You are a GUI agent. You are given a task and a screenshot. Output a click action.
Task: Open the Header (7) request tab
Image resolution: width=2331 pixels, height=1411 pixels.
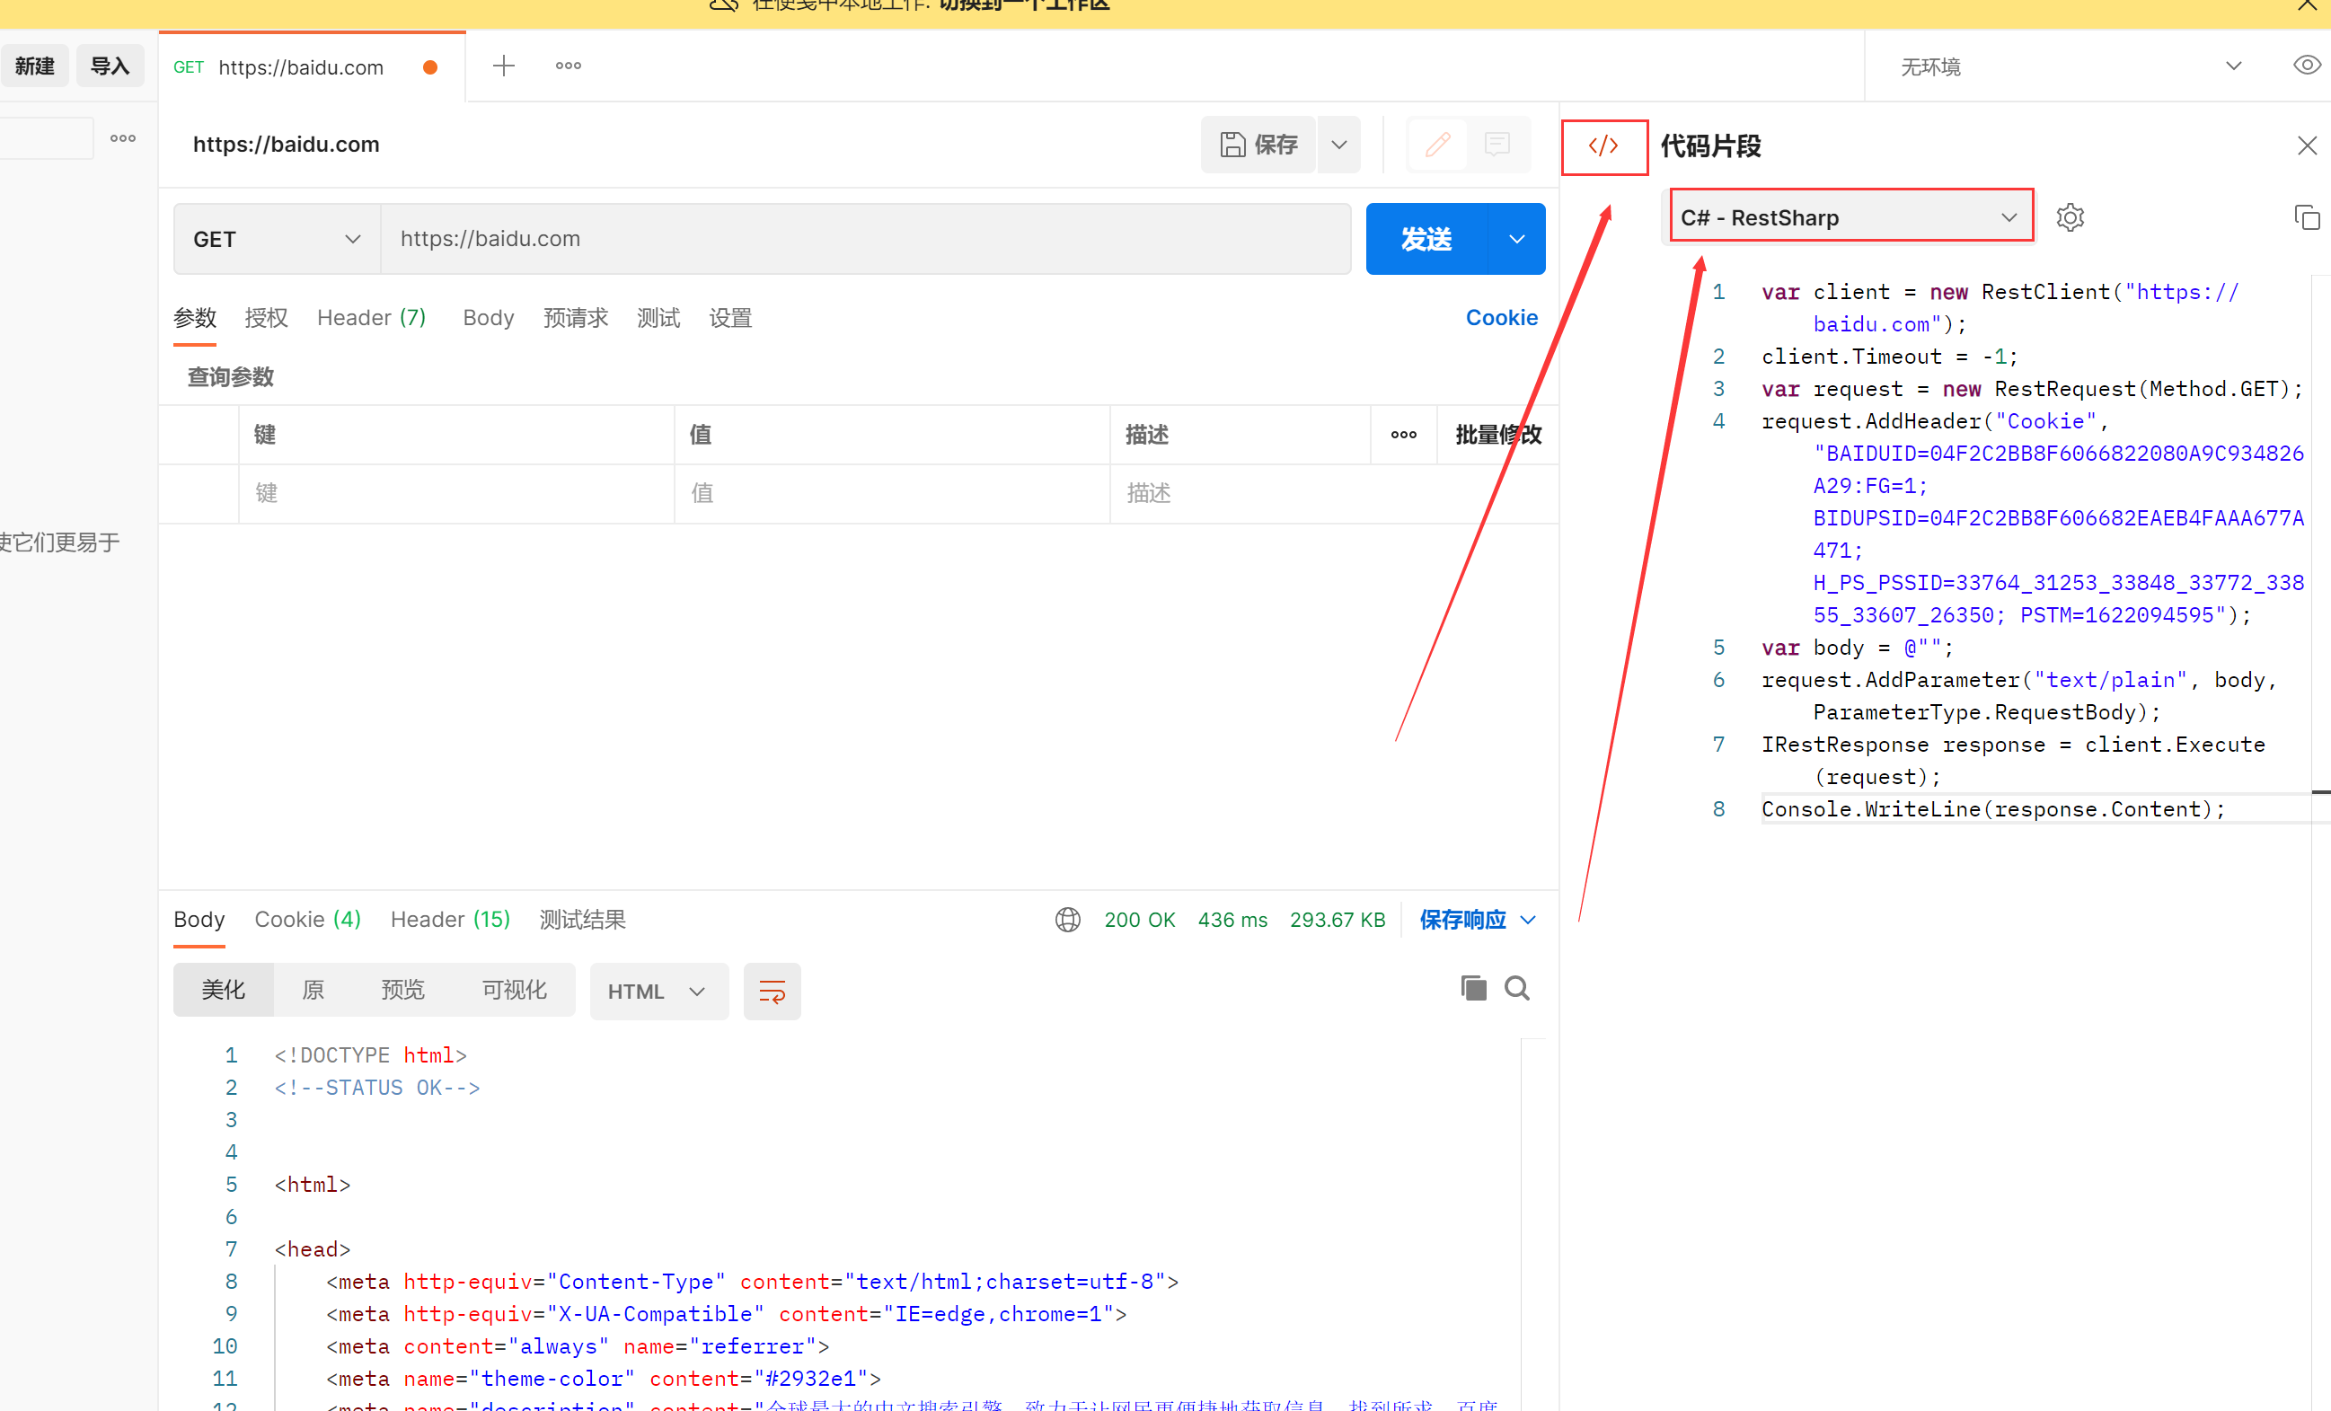click(371, 318)
